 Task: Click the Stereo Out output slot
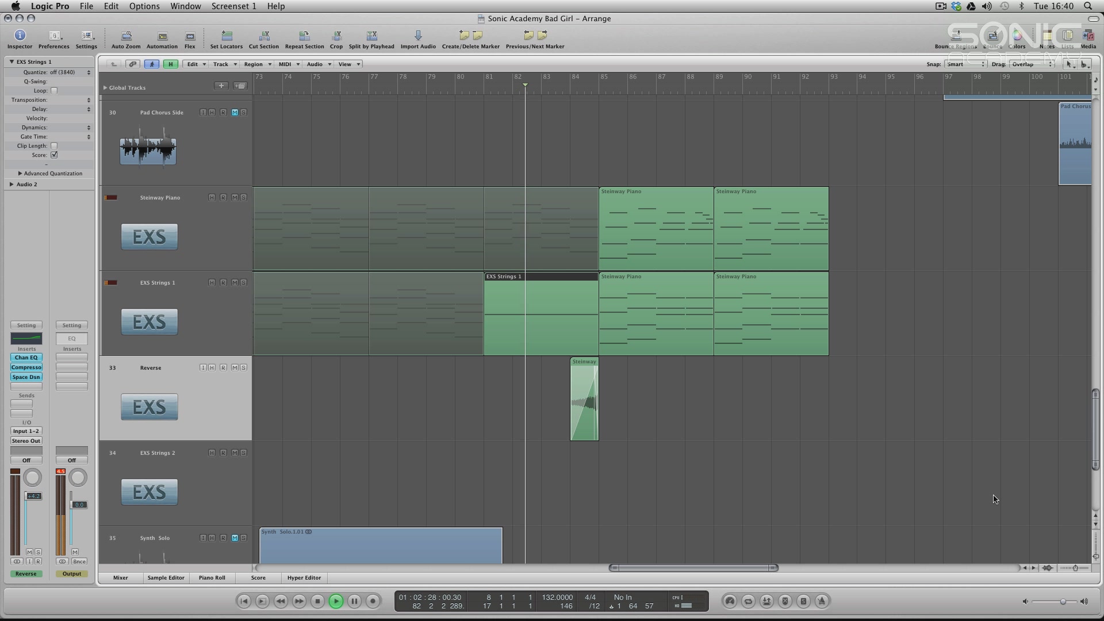pyautogui.click(x=26, y=441)
